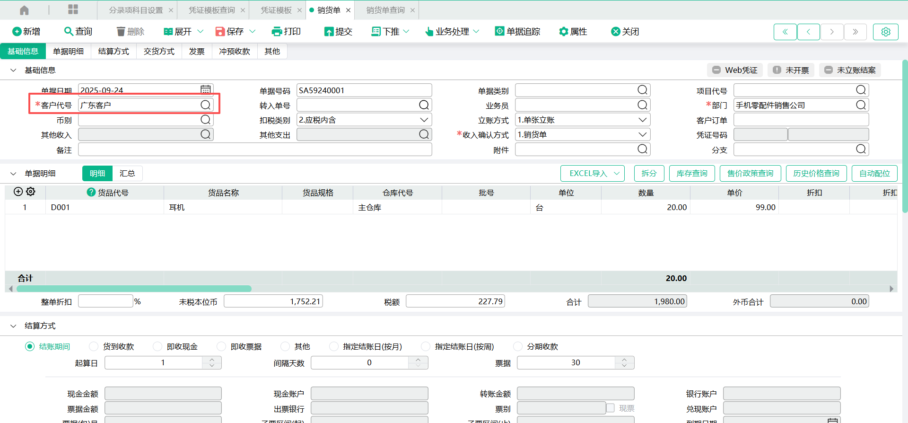
Task: Open 属性 properties gear button
Action: [573, 31]
